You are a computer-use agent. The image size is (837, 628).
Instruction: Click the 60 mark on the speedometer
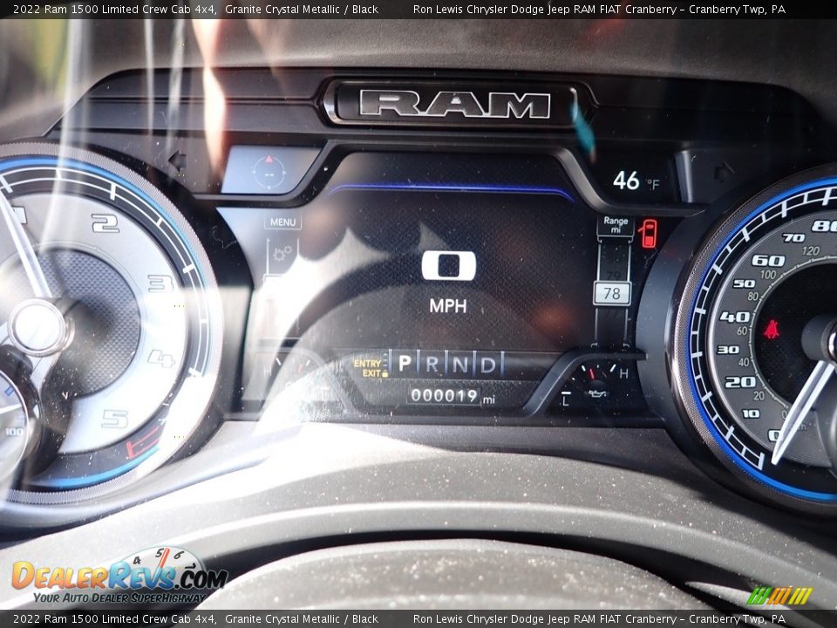pyautogui.click(x=768, y=261)
